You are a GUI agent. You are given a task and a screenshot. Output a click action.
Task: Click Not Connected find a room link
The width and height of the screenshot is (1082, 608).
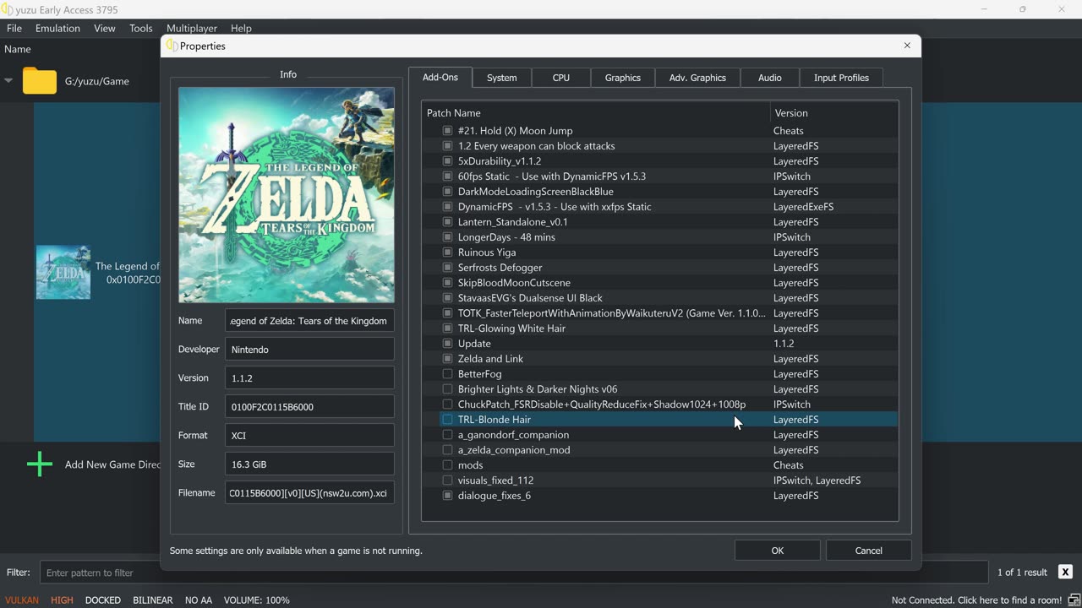click(x=976, y=600)
